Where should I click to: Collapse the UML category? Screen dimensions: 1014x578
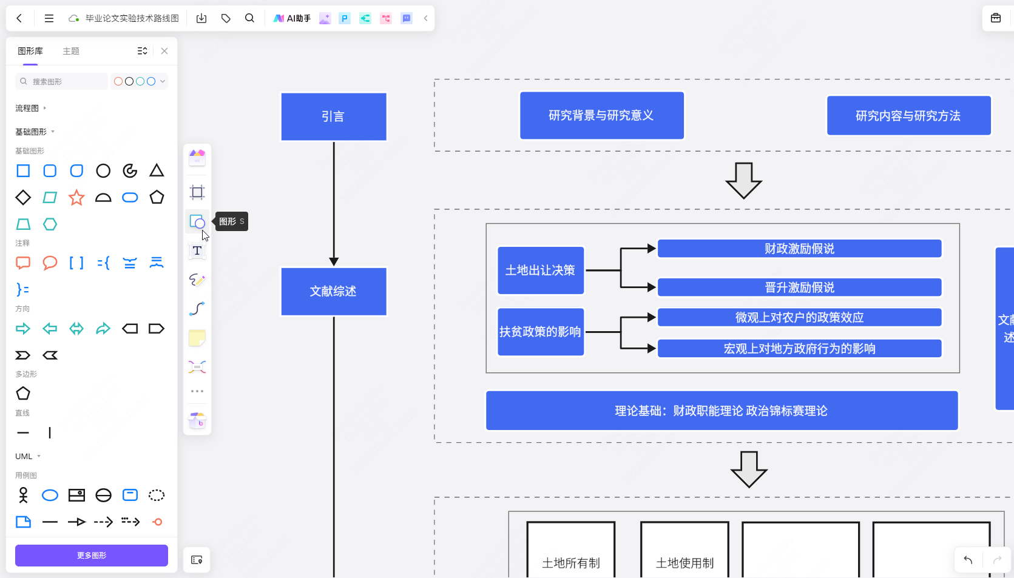pyautogui.click(x=28, y=456)
